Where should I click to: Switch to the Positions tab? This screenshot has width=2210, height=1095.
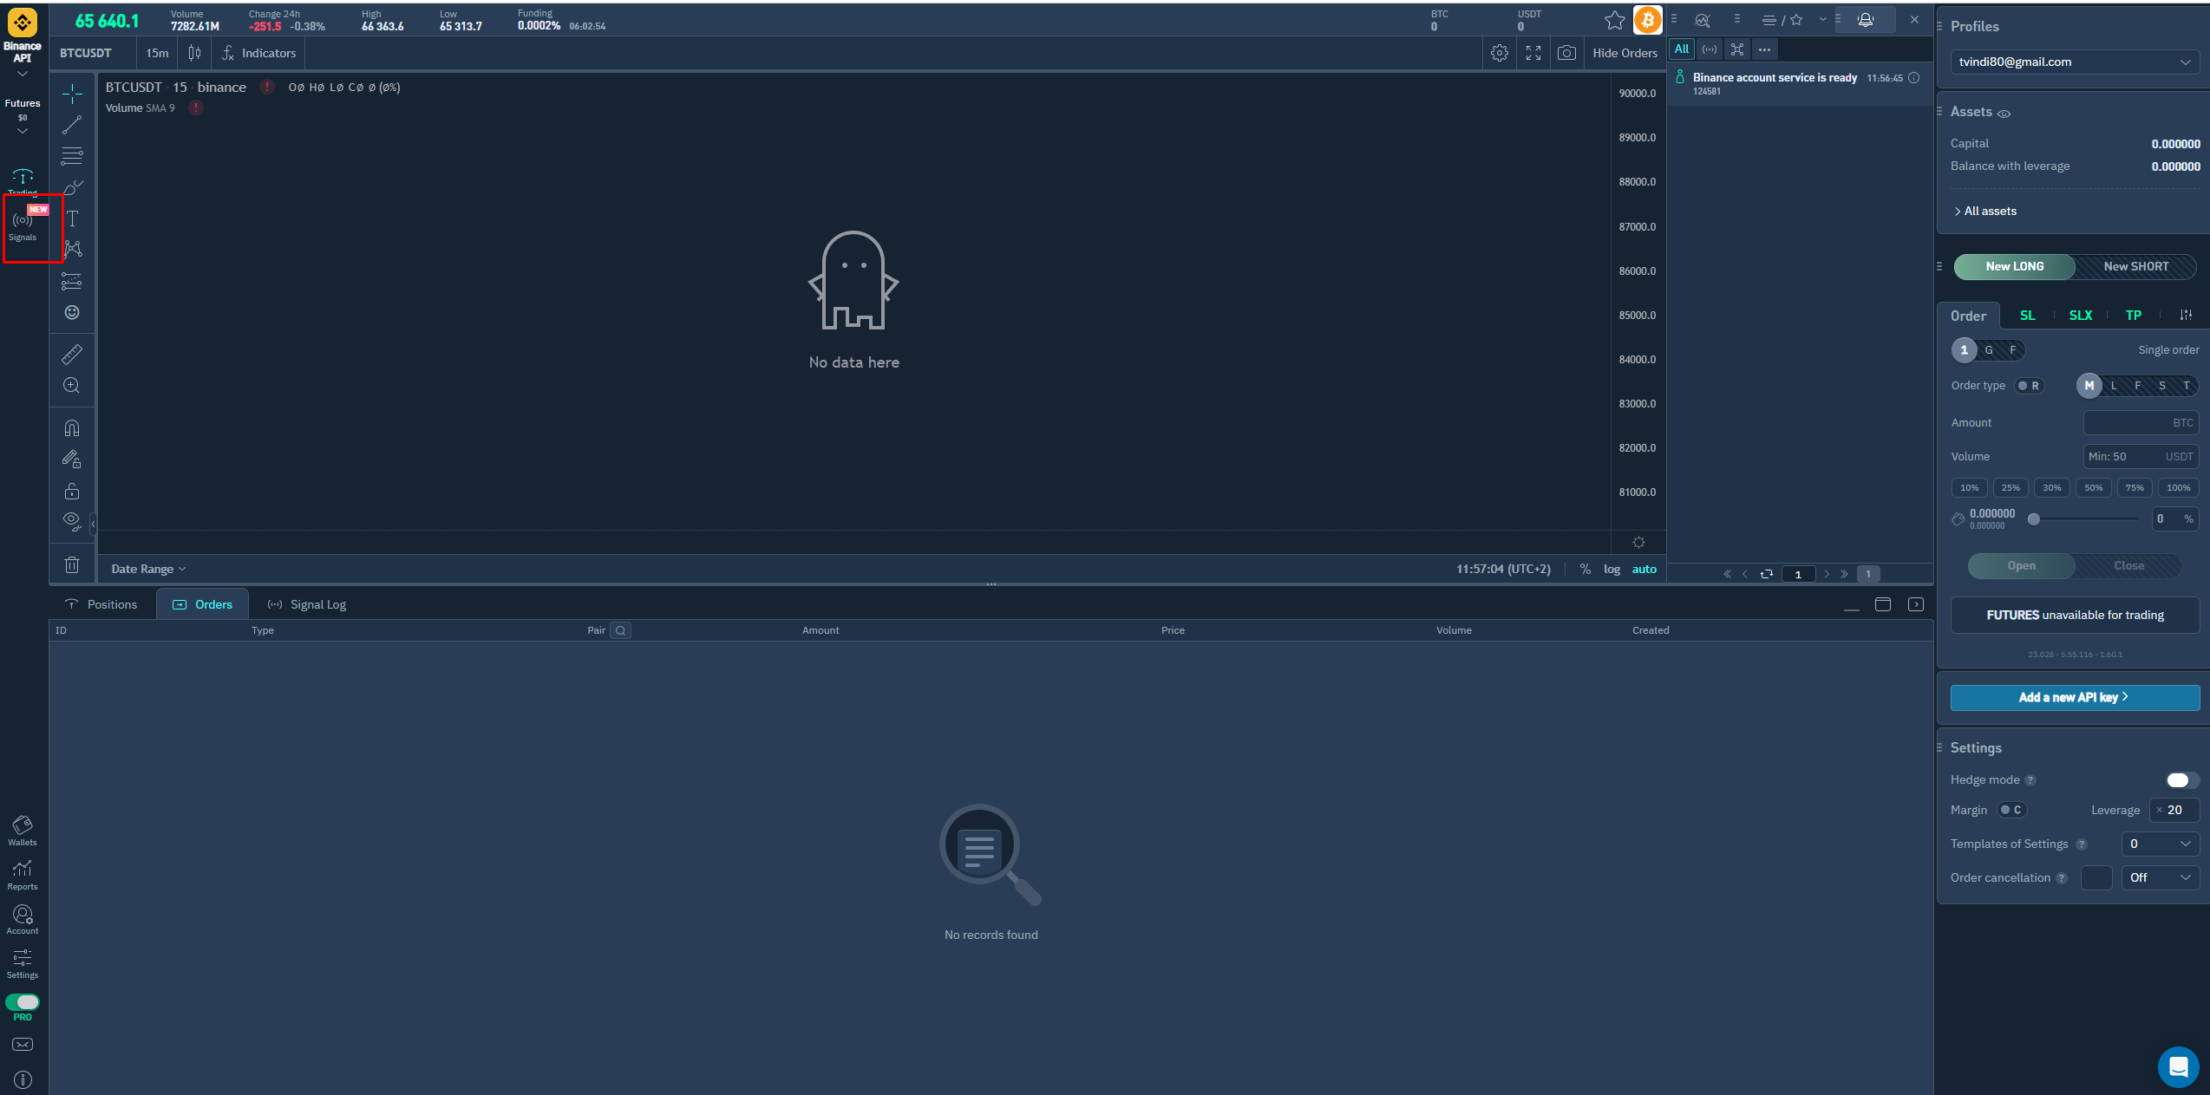click(101, 604)
